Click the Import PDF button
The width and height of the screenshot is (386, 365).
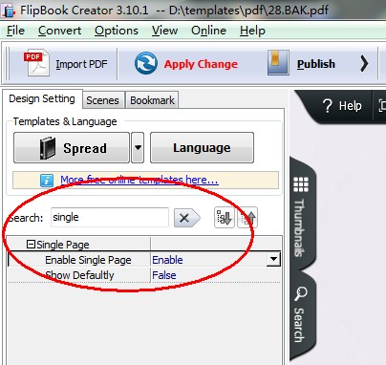point(67,63)
